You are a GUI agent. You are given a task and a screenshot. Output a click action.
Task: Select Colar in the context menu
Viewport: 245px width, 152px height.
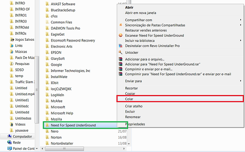coord(180,99)
